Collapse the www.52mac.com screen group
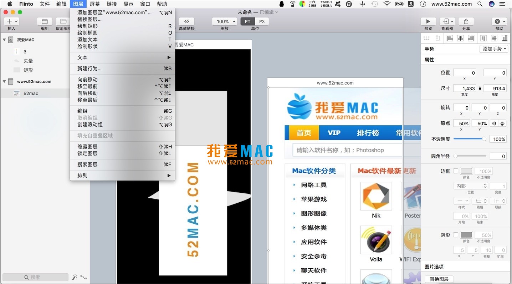Viewport: 512px width, 284px height. click(4, 81)
